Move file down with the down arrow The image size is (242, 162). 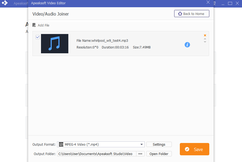tap(205, 42)
